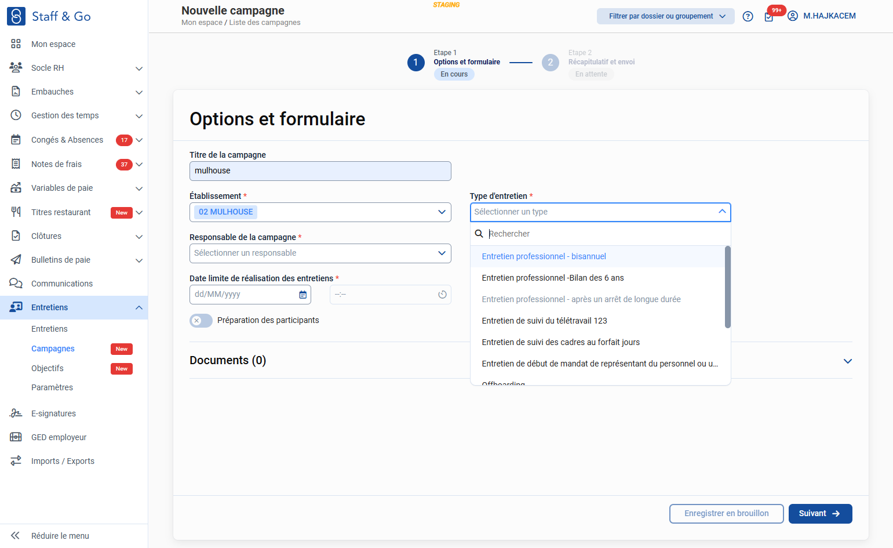Open the Responsable de la campagne dropdown
893x548 pixels.
point(320,253)
